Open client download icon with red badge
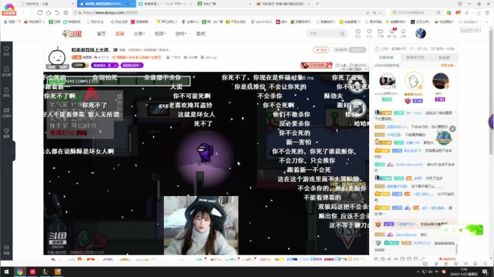The height and width of the screenshot is (277, 494). (x=392, y=32)
